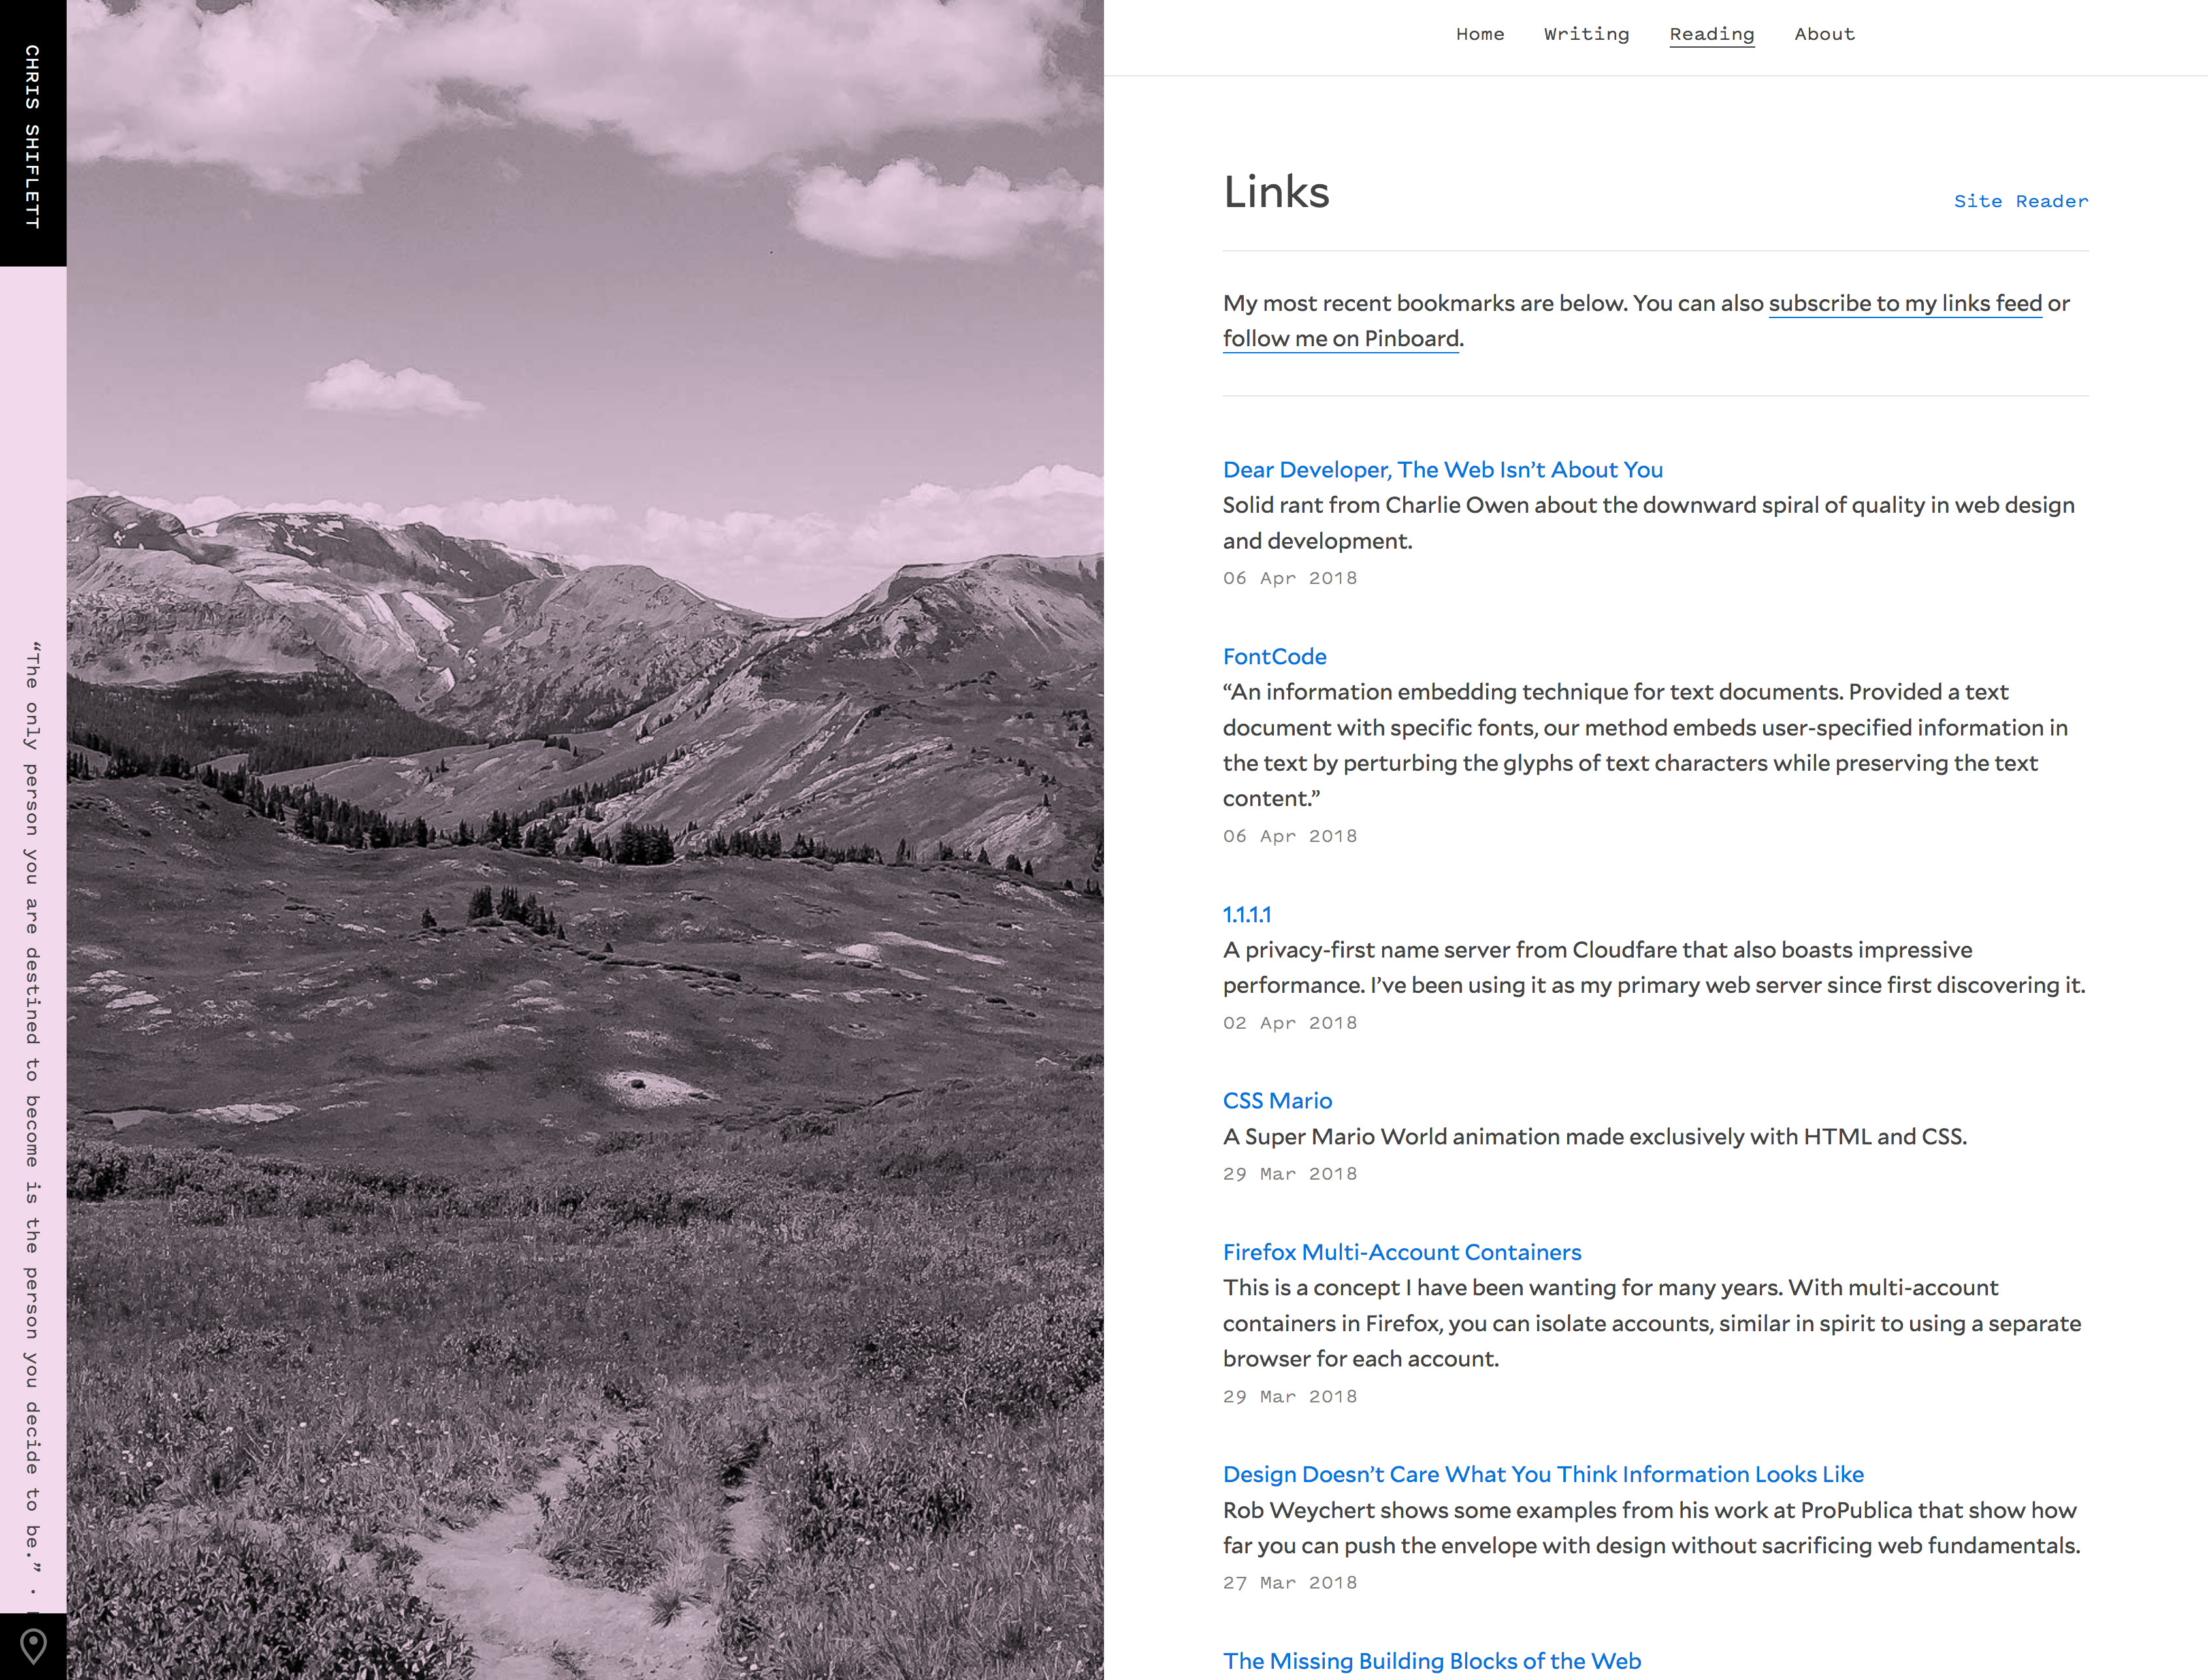Click subscribe to my links feed
Screen dimensions: 2208x1680
1905,303
